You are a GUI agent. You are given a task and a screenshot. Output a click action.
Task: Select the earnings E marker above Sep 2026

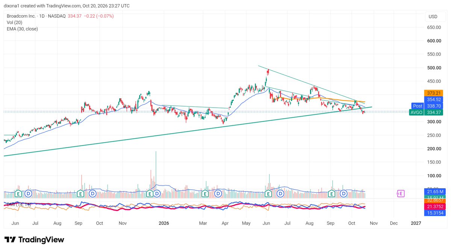coord(331,193)
